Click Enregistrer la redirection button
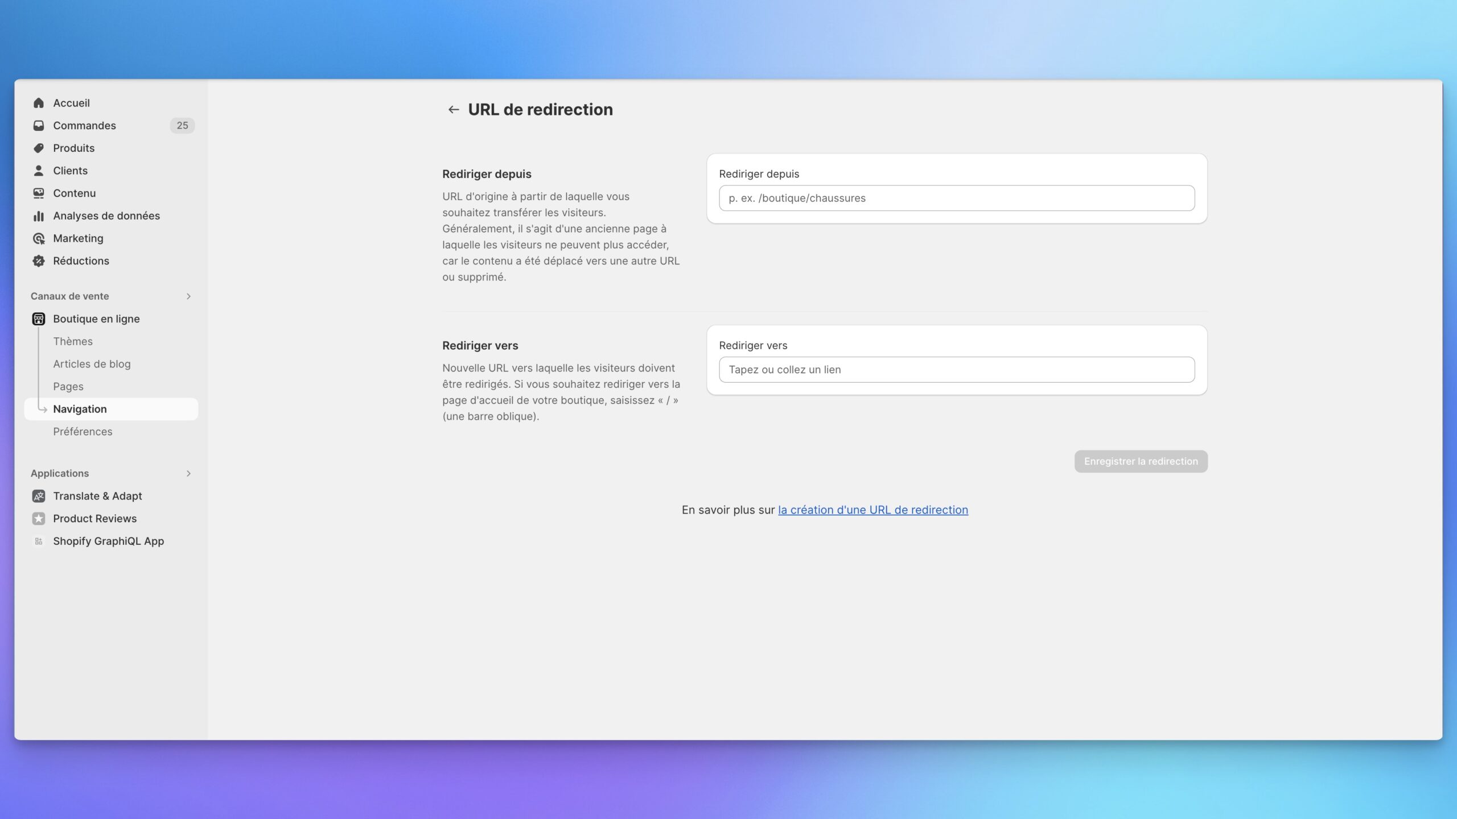 (1141, 461)
